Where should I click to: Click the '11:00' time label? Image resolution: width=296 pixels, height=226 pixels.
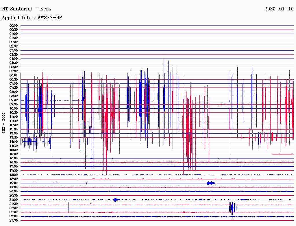tap(14, 117)
